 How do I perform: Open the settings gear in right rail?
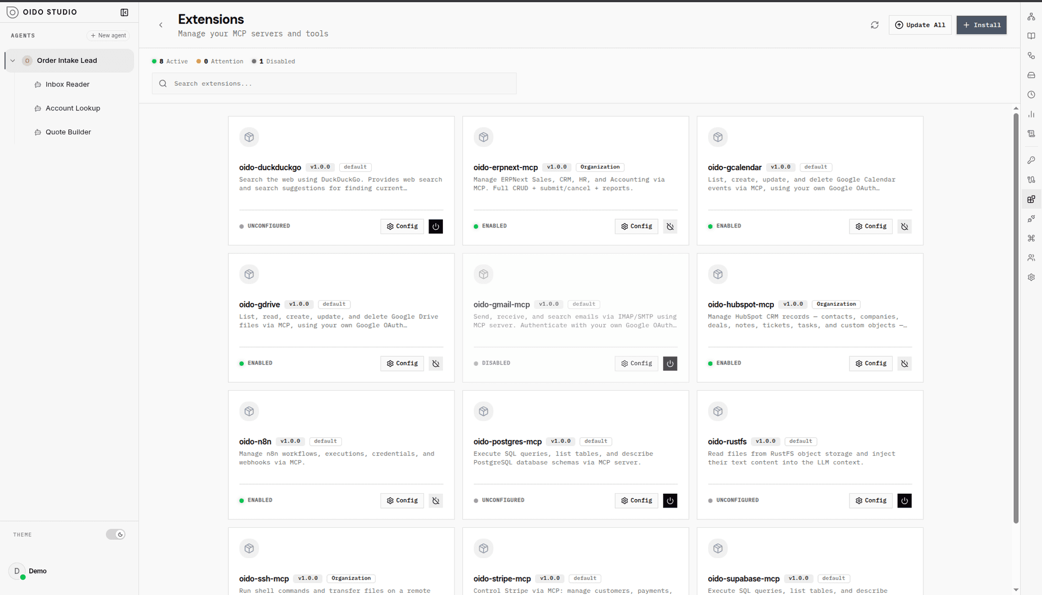1031,277
